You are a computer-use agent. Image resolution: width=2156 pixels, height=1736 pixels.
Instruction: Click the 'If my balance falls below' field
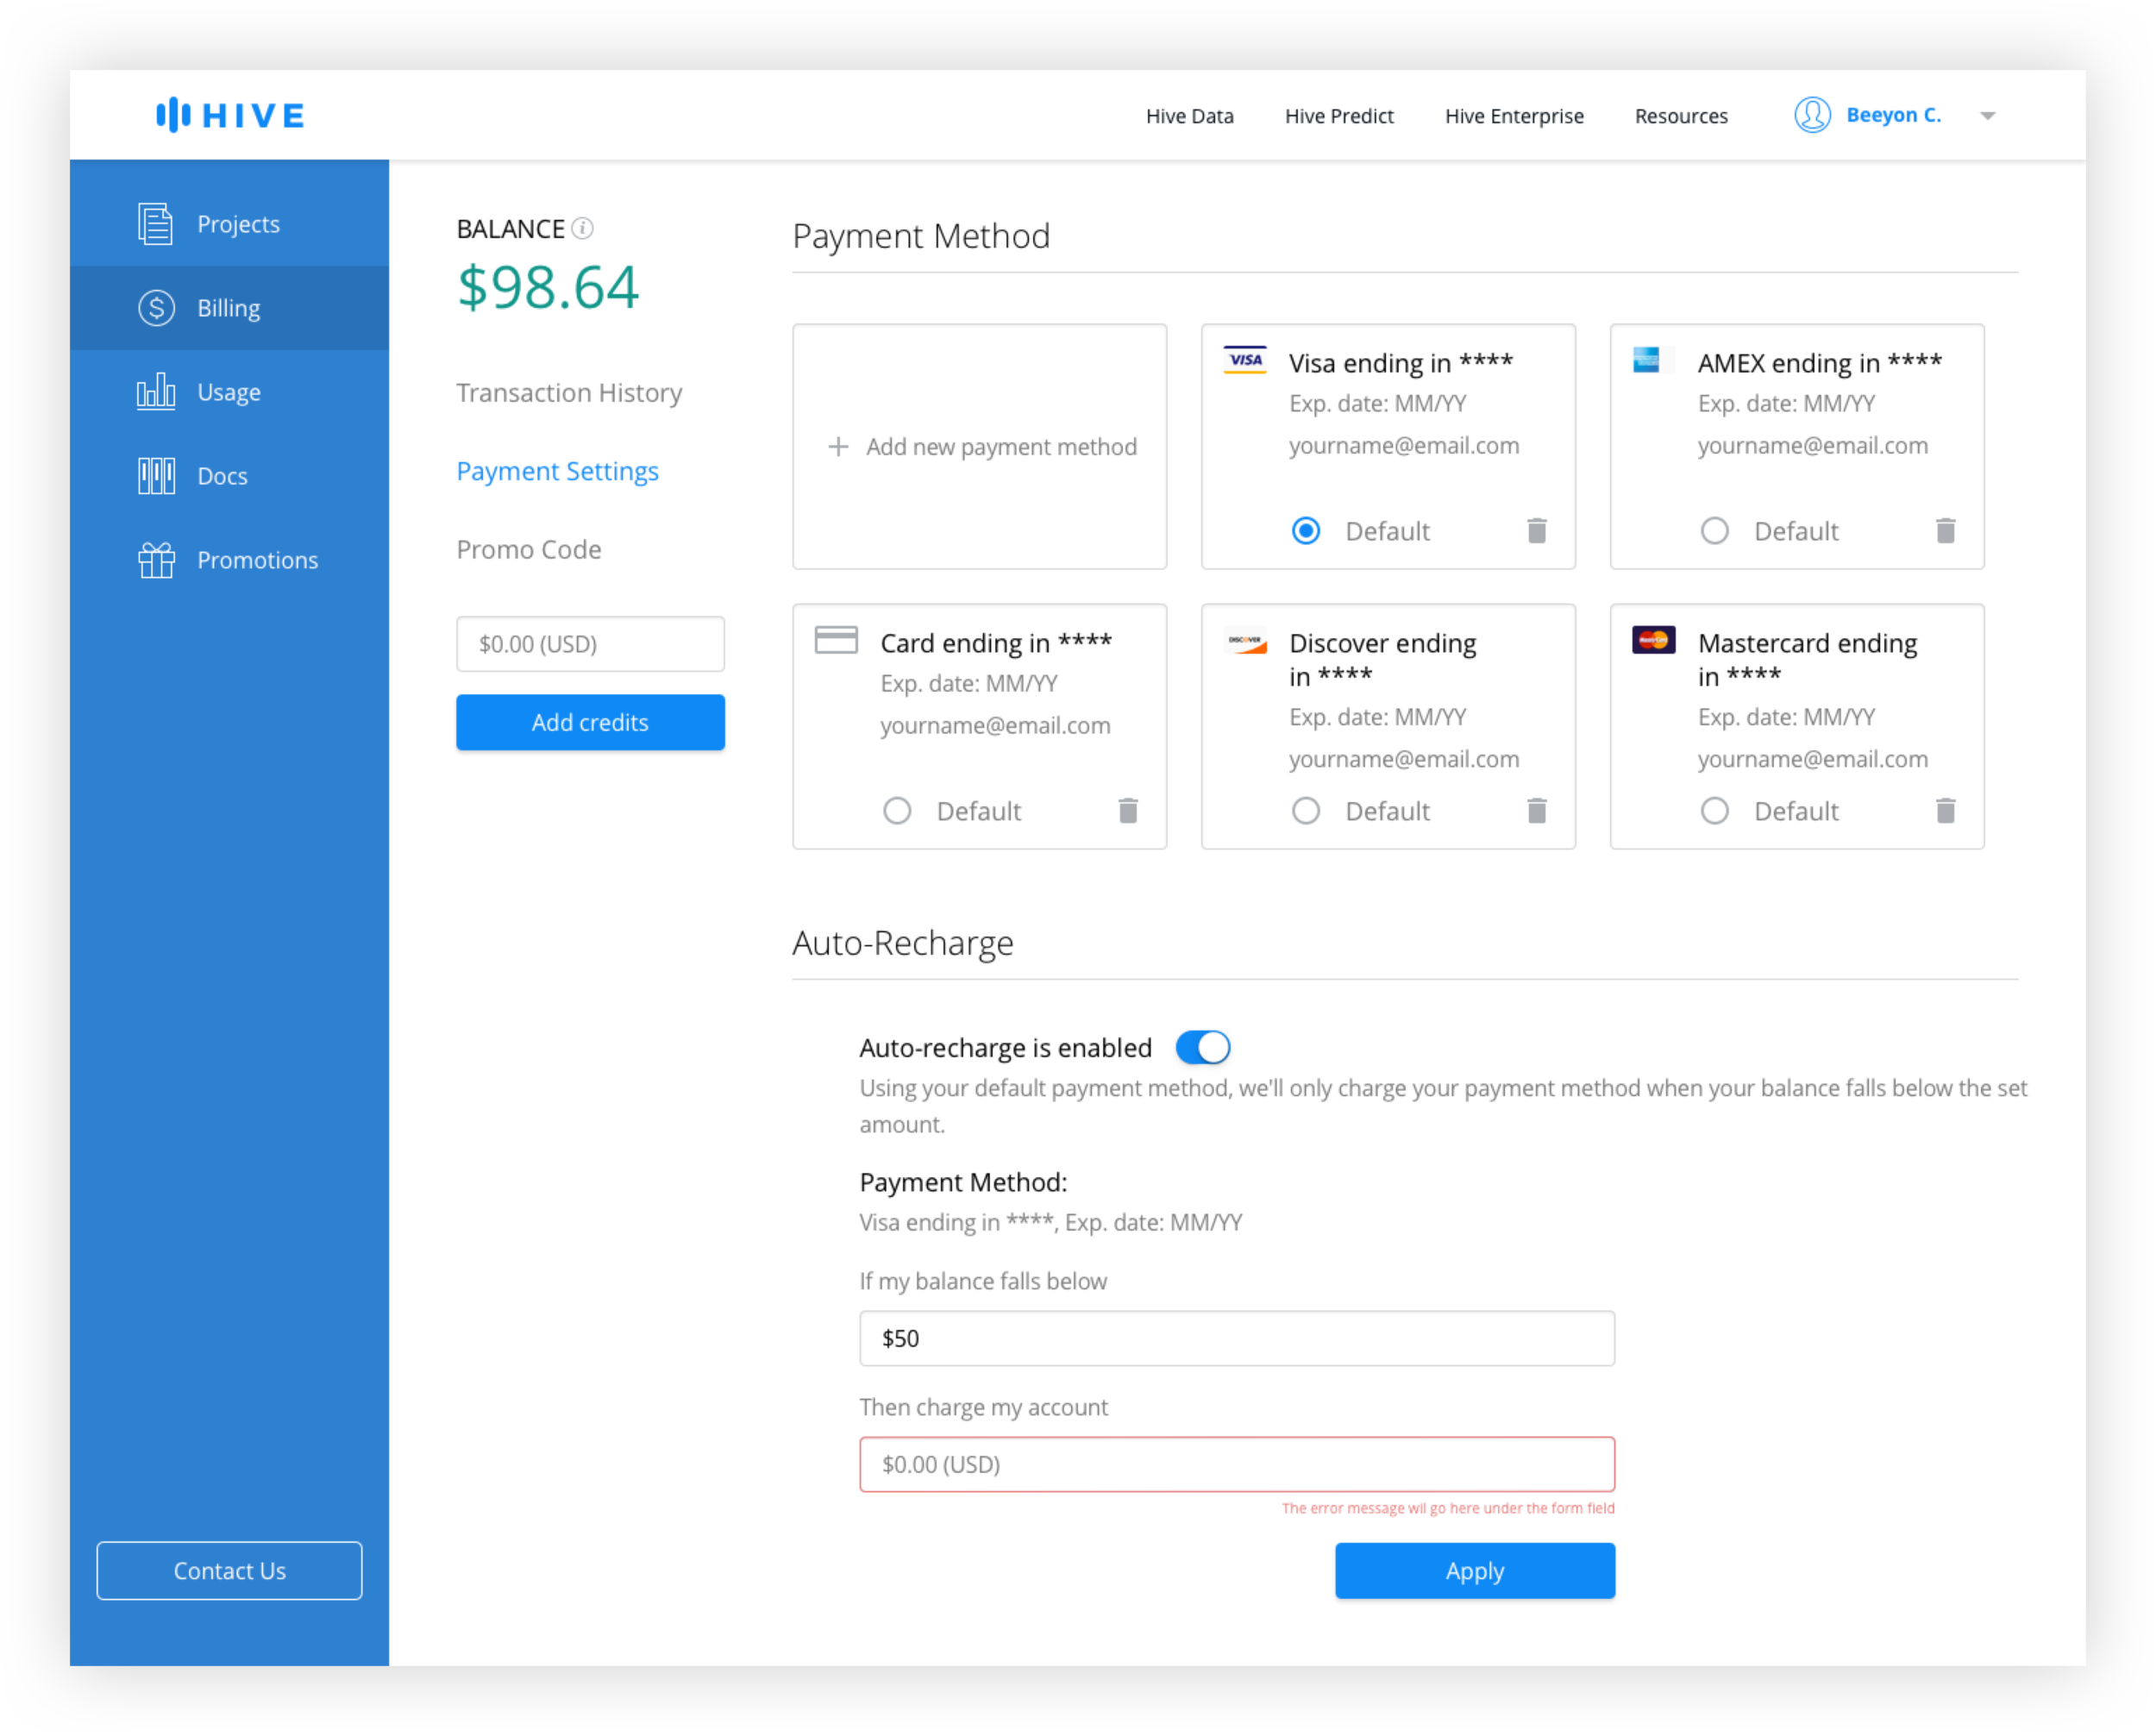click(x=1236, y=1338)
